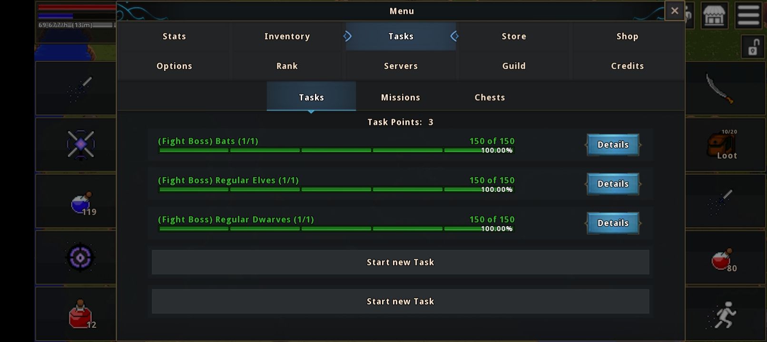Toggle the padlock icon
The height and width of the screenshot is (342, 767).
click(x=753, y=47)
